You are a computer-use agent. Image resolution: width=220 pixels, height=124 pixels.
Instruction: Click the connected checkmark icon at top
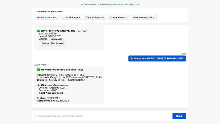point(82,4)
